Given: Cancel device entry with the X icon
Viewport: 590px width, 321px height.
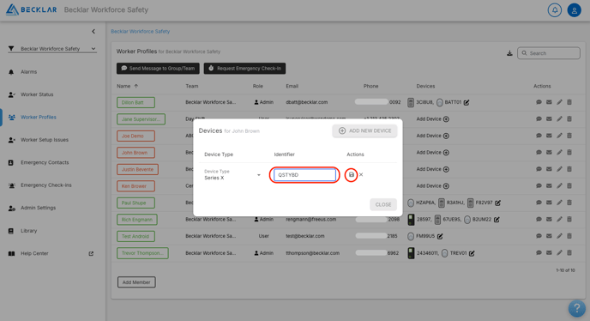Looking at the screenshot, I should 361,175.
